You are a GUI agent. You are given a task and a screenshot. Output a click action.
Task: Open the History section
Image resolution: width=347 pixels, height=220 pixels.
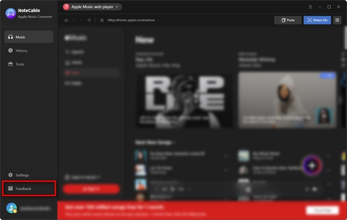[29, 50]
